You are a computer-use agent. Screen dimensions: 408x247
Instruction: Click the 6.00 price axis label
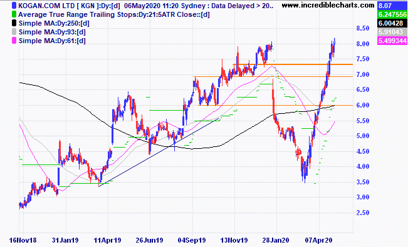[363, 105]
